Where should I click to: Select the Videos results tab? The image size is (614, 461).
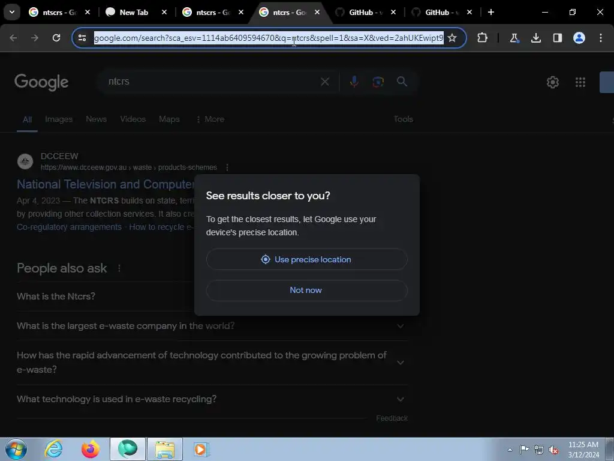coord(133,119)
